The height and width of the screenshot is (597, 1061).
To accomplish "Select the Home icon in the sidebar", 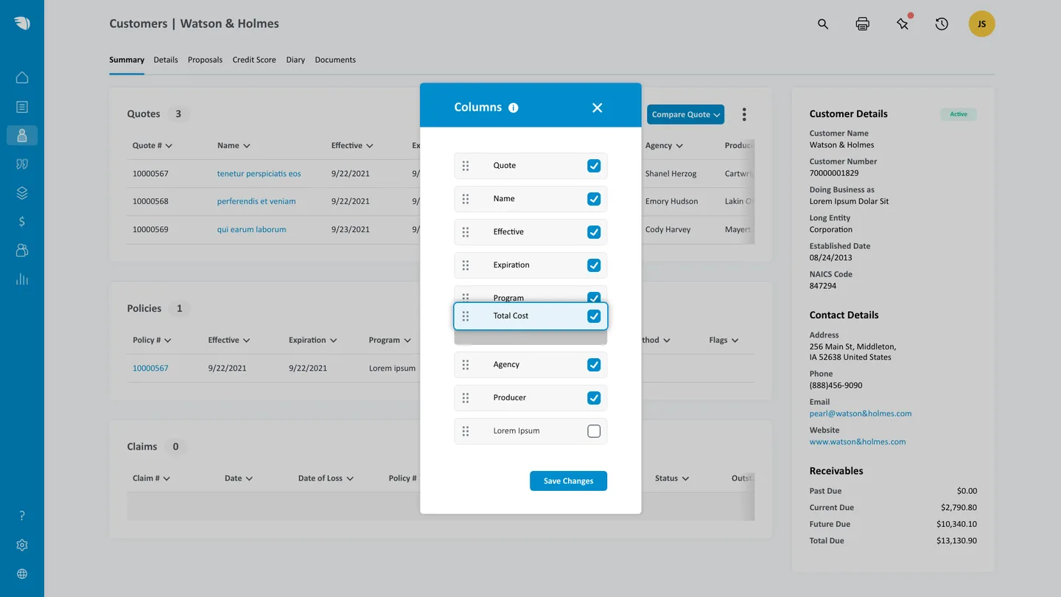I will [x=21, y=77].
